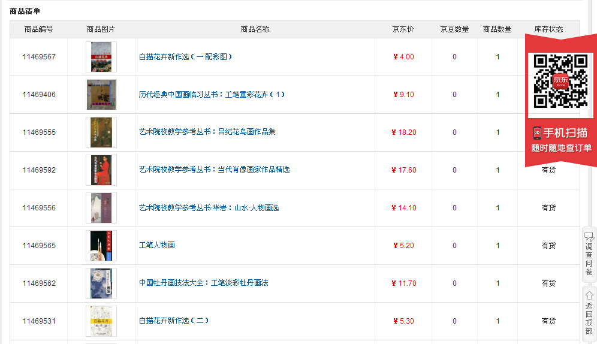Viewport: 597px width, 344px height.
Task: Scan the JD QR code image
Action: pos(560,80)
